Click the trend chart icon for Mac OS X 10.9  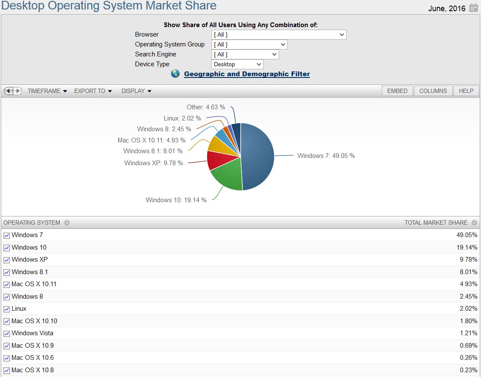click(6, 346)
